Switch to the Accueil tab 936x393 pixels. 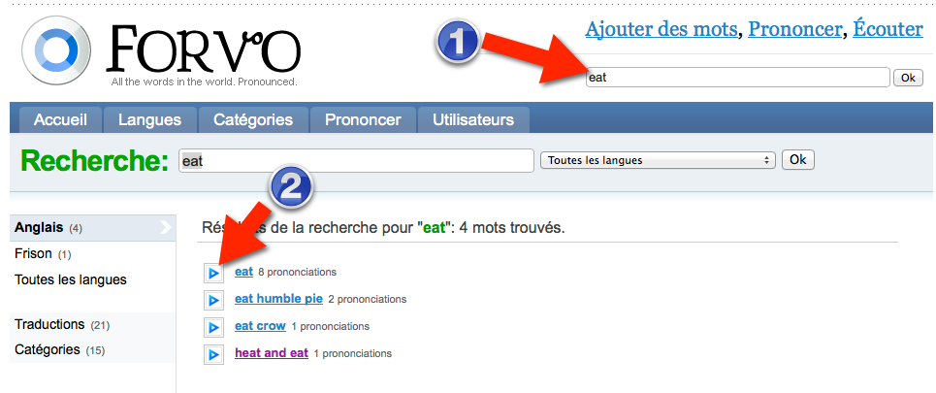click(x=60, y=119)
